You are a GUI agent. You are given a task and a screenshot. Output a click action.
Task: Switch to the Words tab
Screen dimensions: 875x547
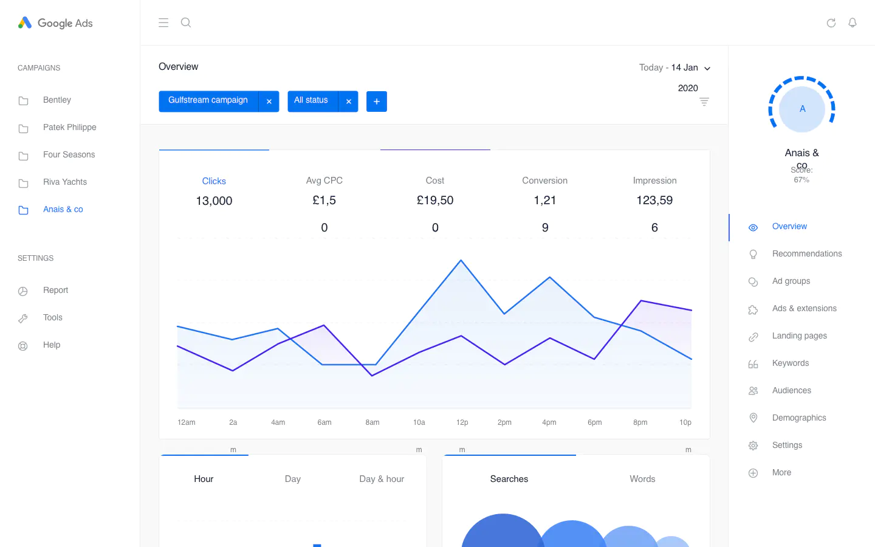tap(642, 479)
